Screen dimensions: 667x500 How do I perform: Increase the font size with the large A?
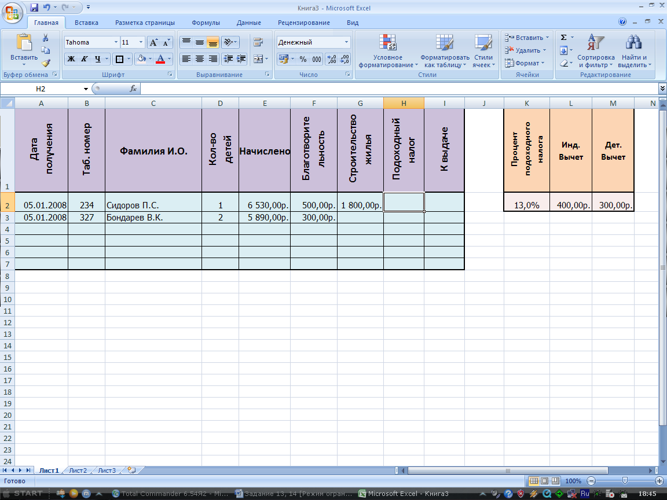pyautogui.click(x=153, y=42)
